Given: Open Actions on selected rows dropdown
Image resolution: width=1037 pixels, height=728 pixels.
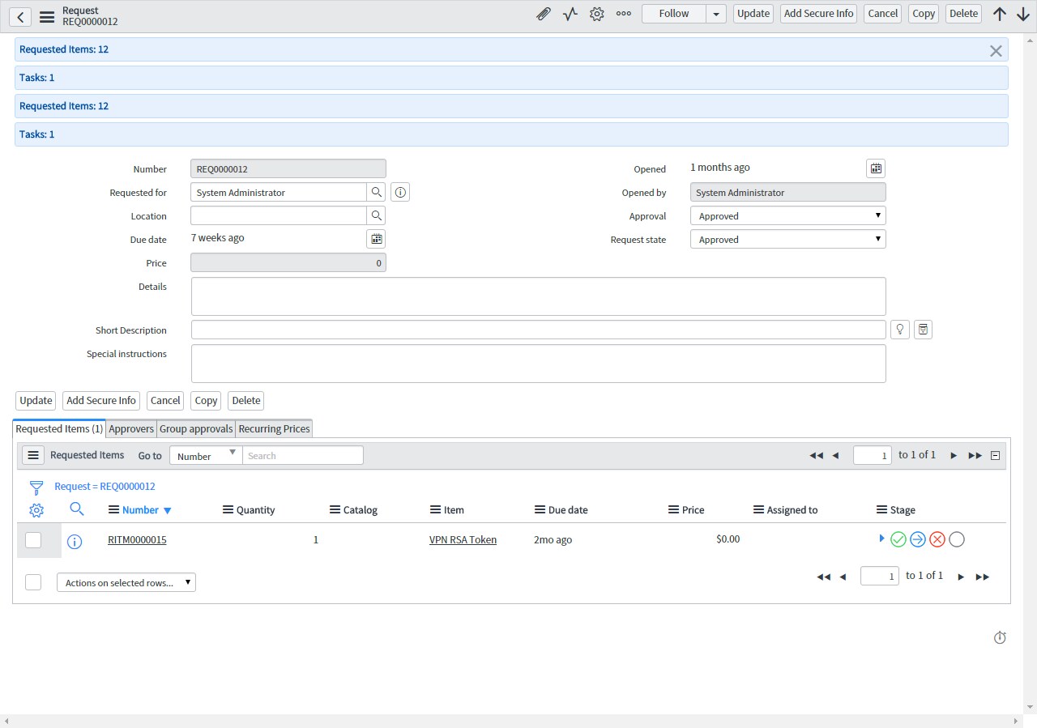Looking at the screenshot, I should coord(126,583).
